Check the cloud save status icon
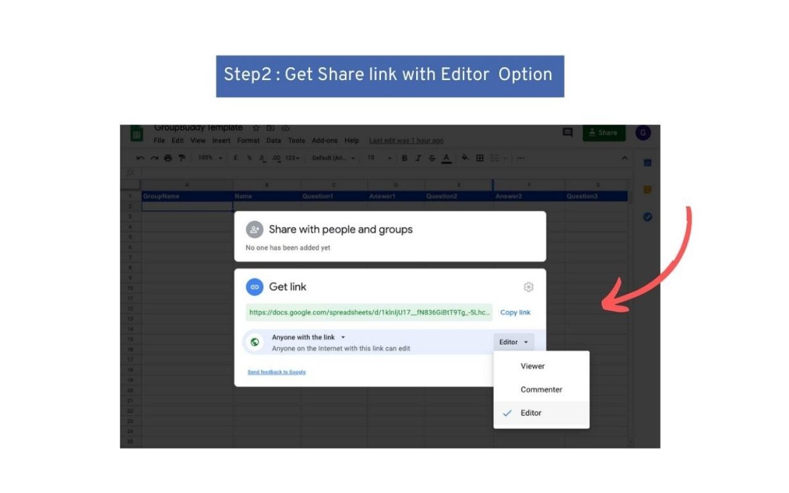This screenshot has width=789, height=493. pyautogui.click(x=285, y=128)
